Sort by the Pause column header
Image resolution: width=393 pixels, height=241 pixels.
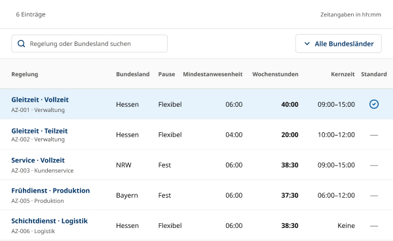166,74
